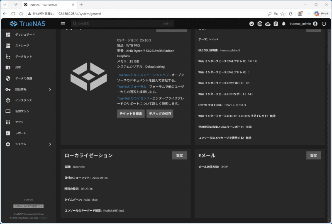This screenshot has height=224, width=332.
Task: Click the 言語 Japanese text
Action: [75, 167]
